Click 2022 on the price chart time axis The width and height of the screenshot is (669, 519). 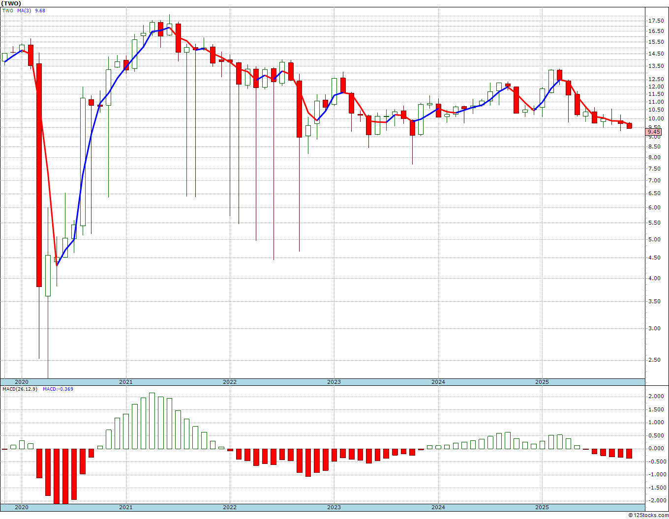pos(229,382)
